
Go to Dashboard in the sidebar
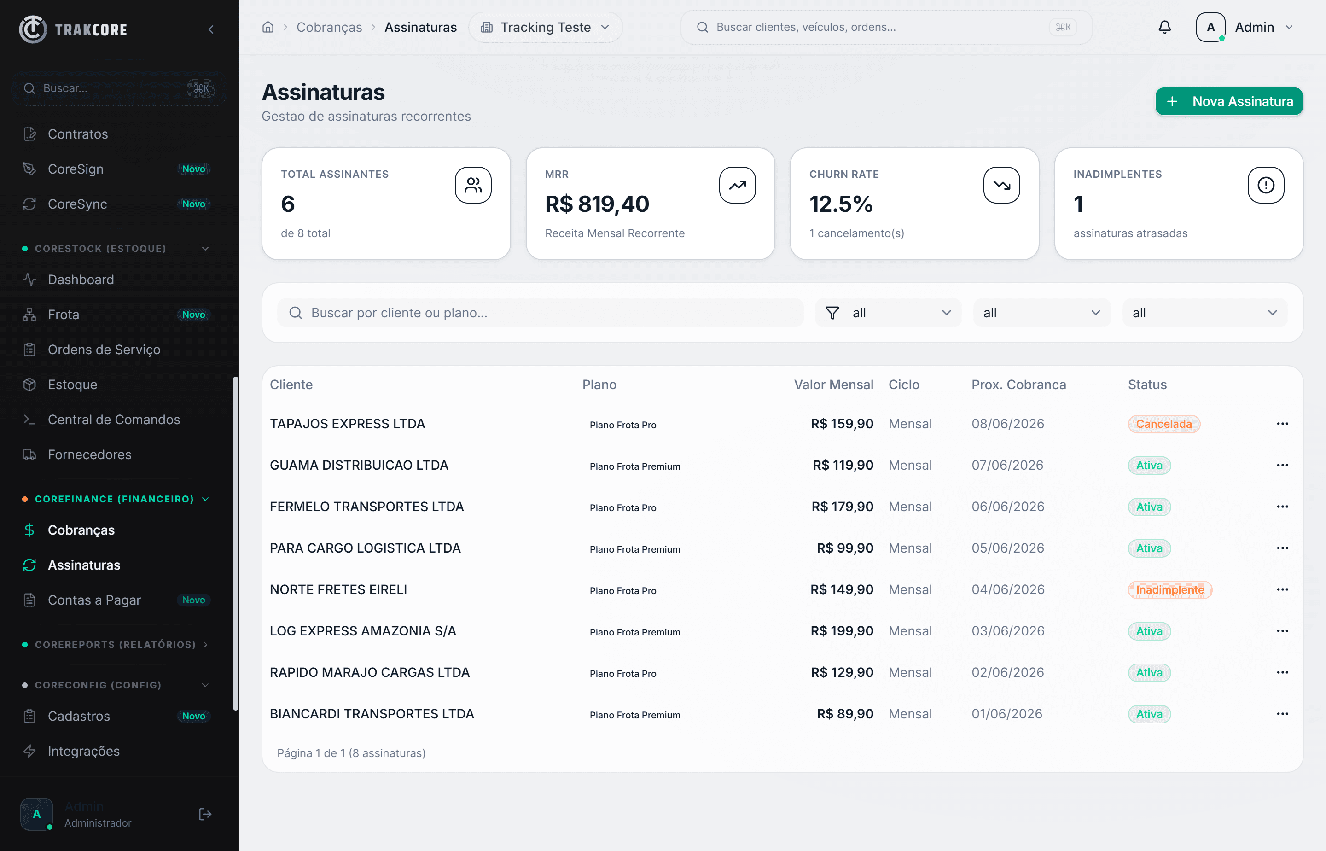click(x=116, y=280)
